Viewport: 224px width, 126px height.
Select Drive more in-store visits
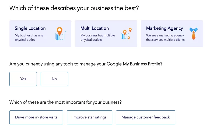(36, 117)
